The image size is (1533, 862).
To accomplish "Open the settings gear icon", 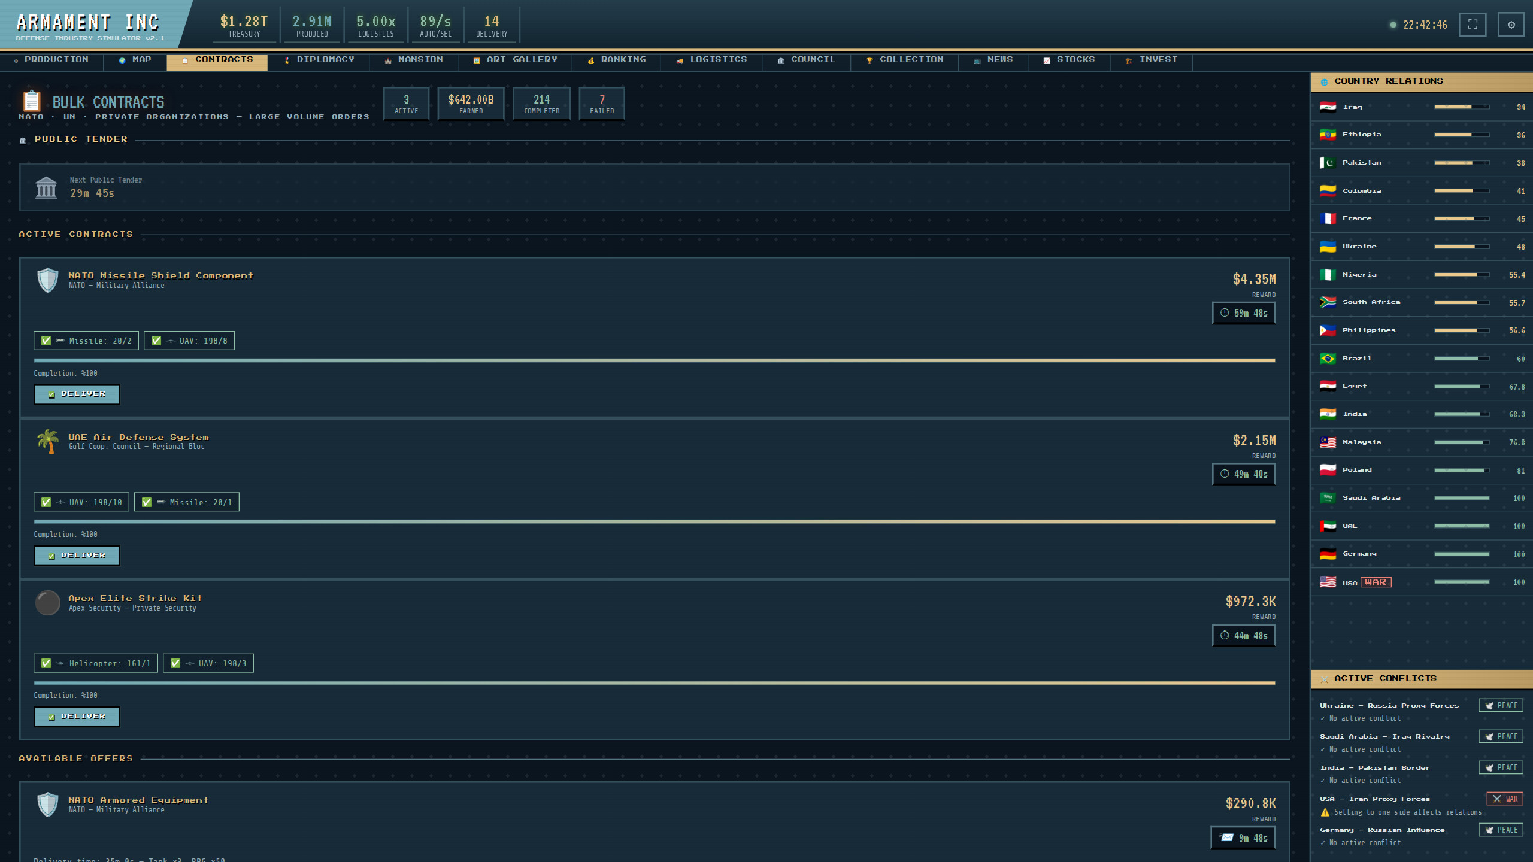I will coord(1511,25).
